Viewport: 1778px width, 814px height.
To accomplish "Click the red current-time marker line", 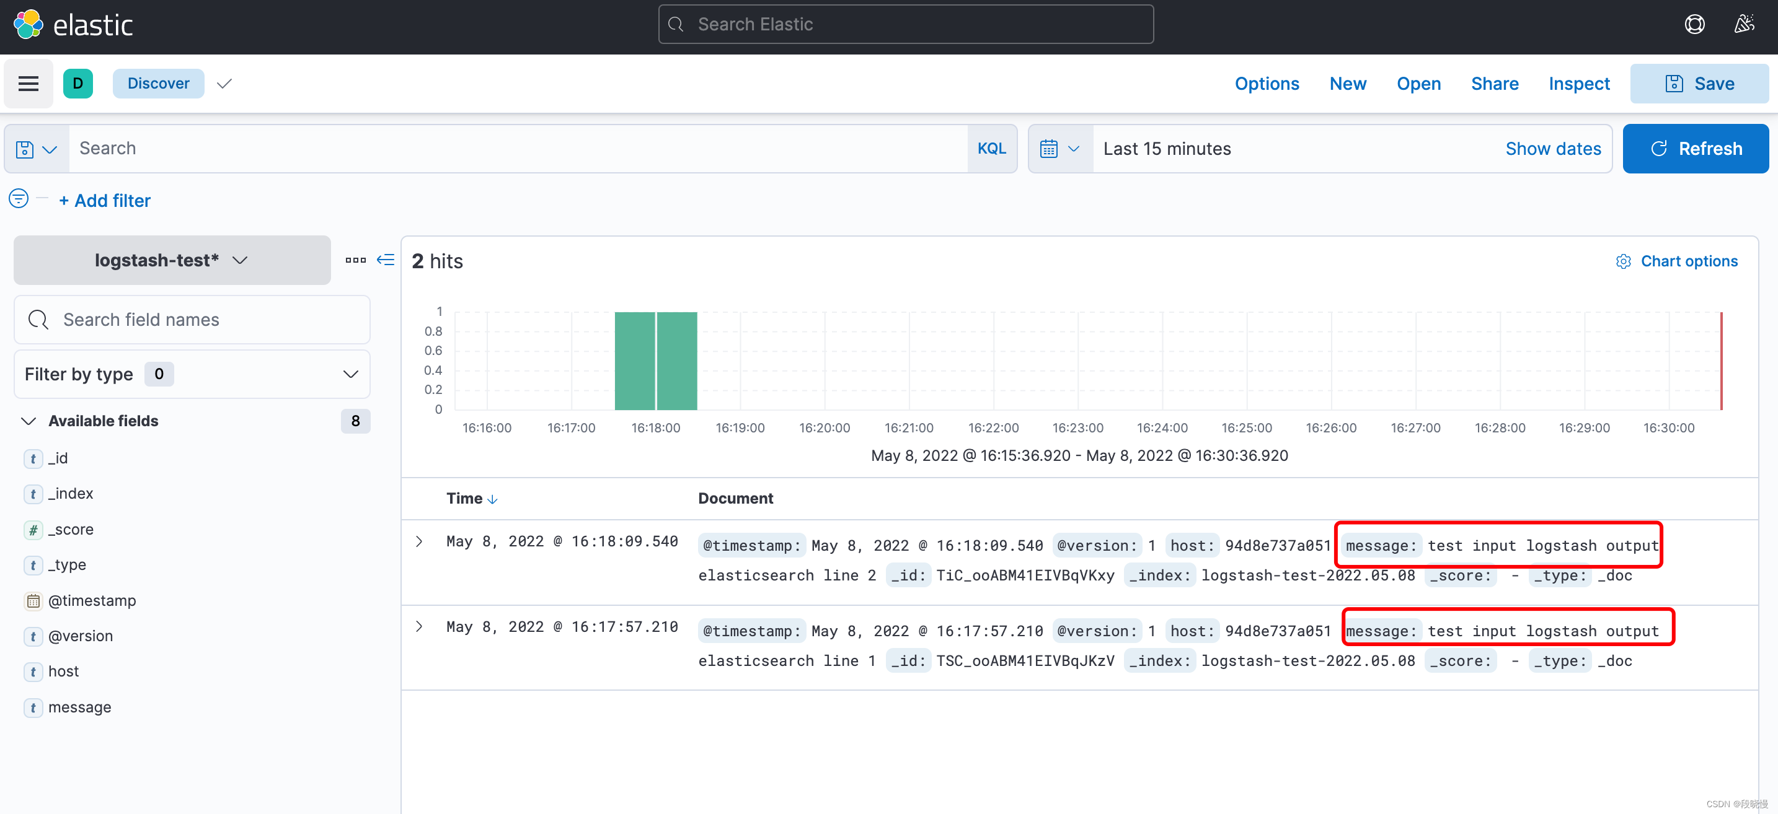I will point(1722,361).
